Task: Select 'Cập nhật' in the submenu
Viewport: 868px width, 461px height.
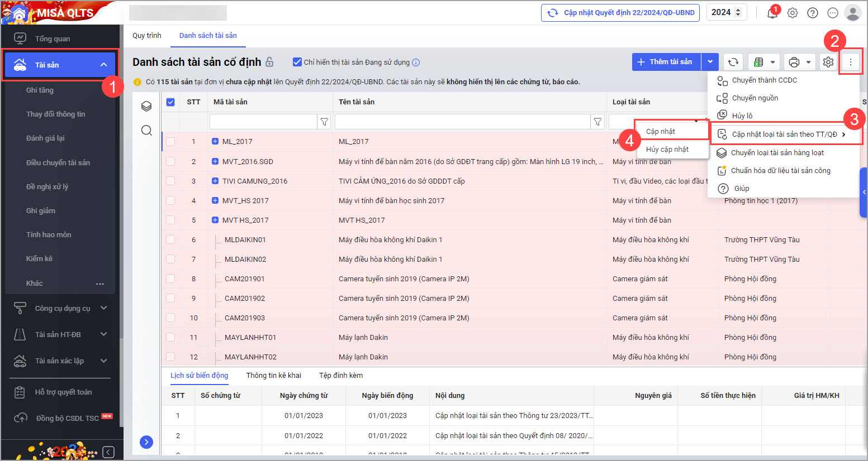Action: point(661,132)
